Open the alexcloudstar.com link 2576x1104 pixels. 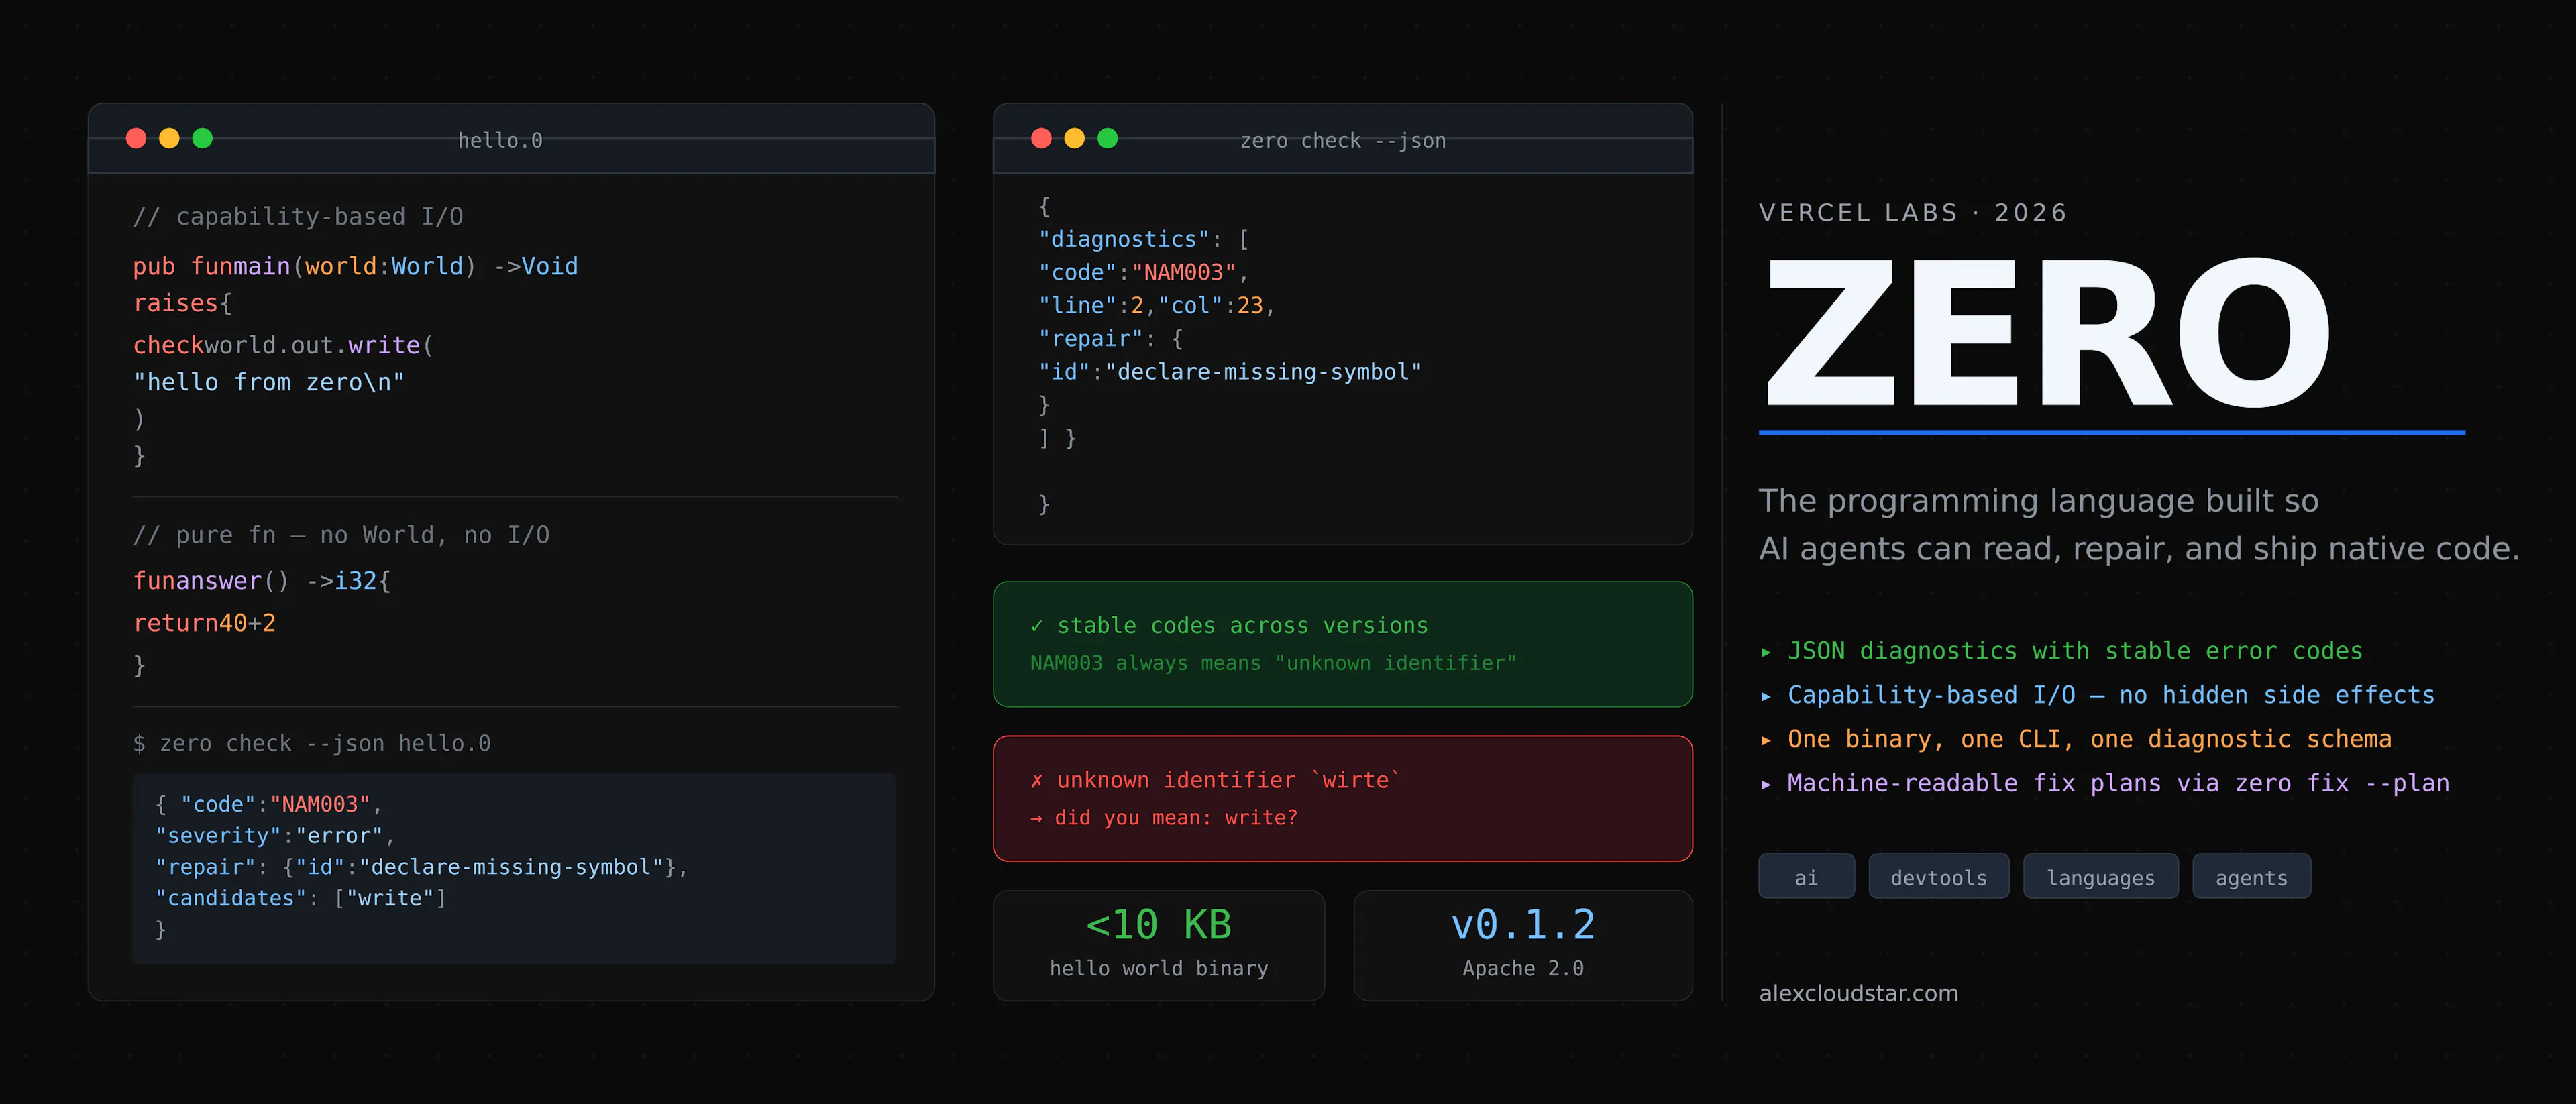pos(1858,993)
